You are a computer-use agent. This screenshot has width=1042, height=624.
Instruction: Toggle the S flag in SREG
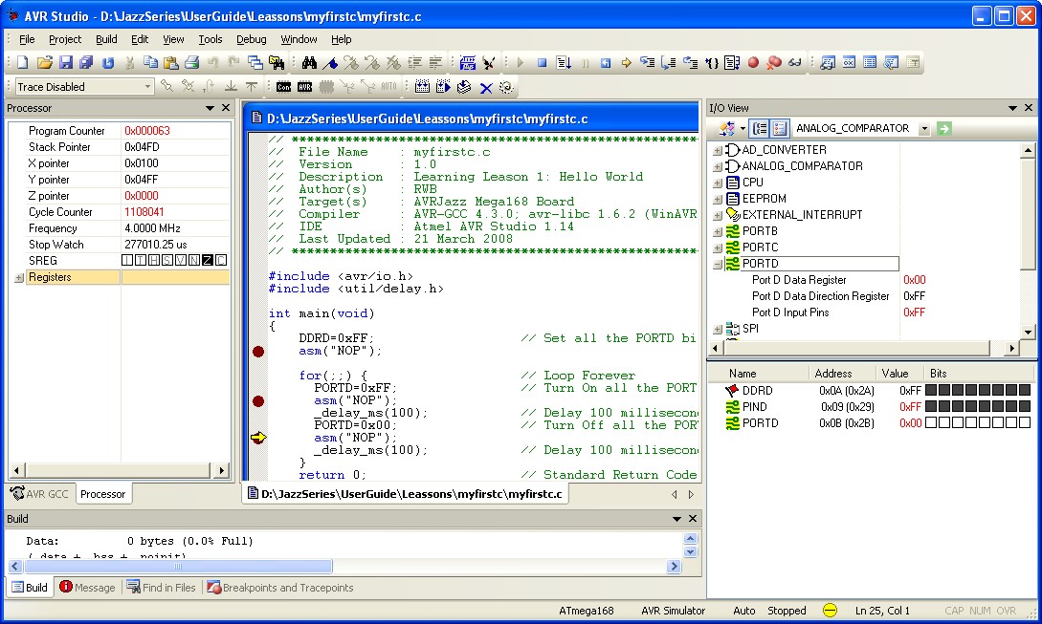coord(167,260)
